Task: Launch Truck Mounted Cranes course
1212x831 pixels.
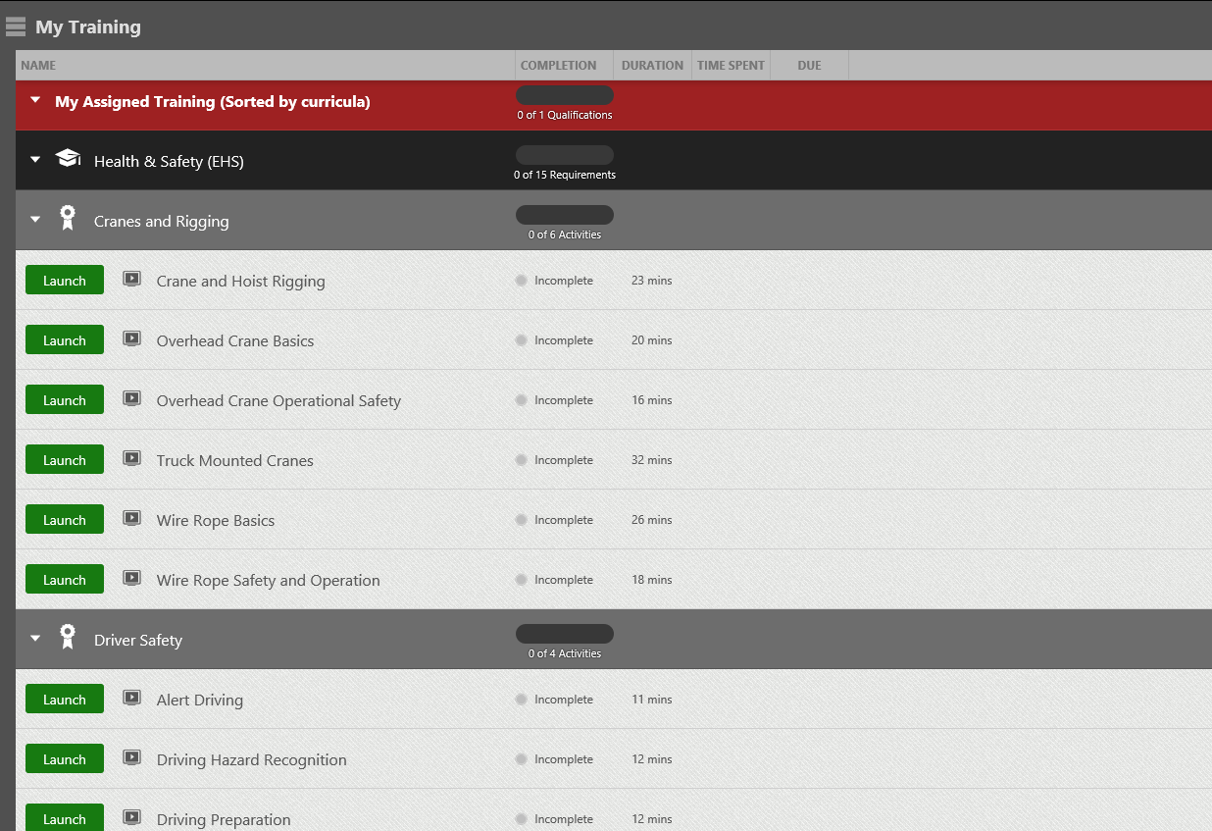Action: pos(65,460)
